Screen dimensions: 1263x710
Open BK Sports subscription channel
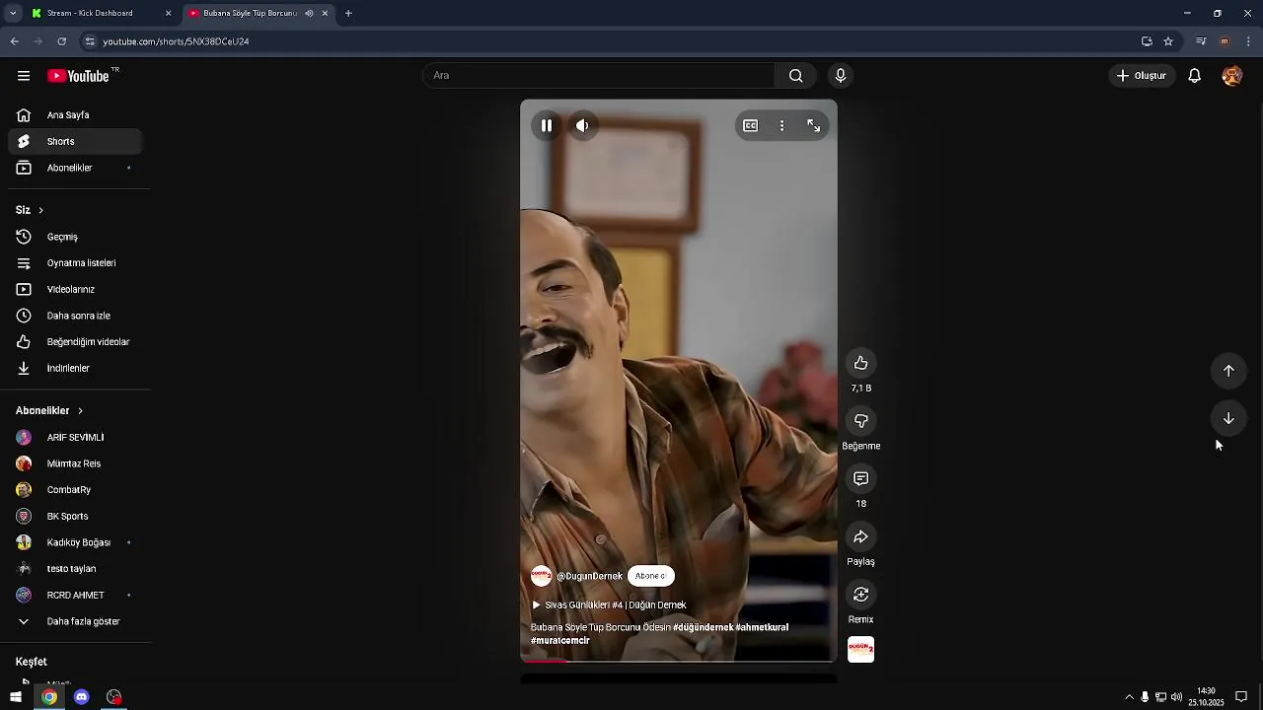pyautogui.click(x=75, y=517)
